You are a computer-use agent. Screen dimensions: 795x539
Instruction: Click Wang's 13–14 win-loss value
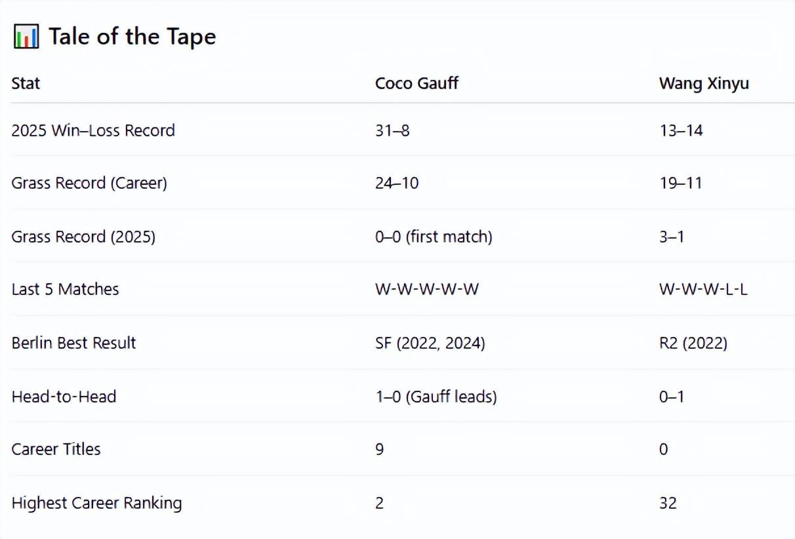pyautogui.click(x=681, y=130)
